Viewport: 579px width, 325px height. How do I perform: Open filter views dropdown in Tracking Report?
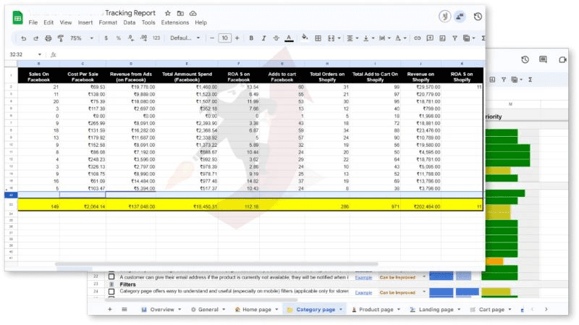(x=469, y=38)
